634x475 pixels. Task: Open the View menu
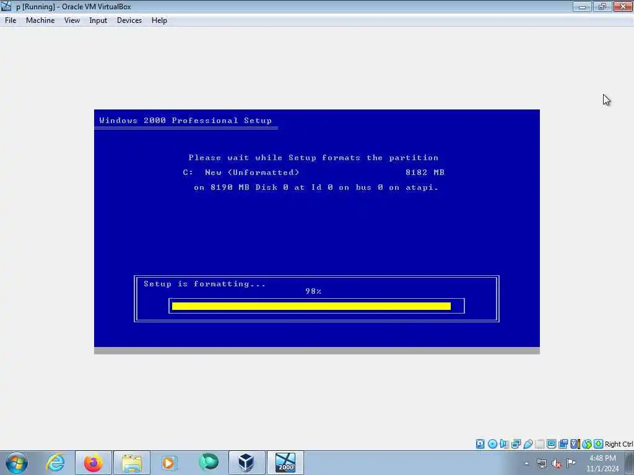point(72,20)
